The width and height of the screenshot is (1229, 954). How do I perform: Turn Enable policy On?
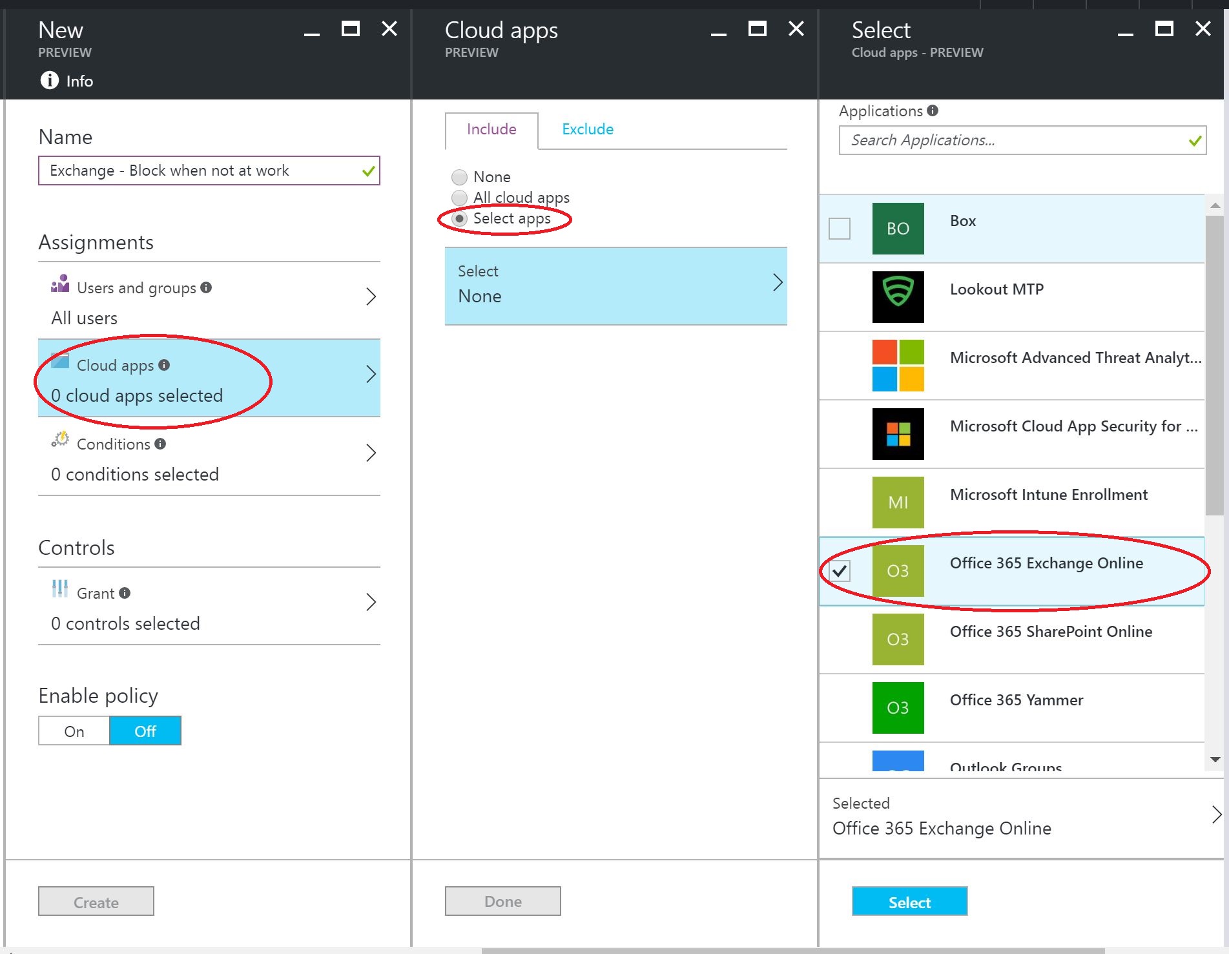tap(74, 731)
